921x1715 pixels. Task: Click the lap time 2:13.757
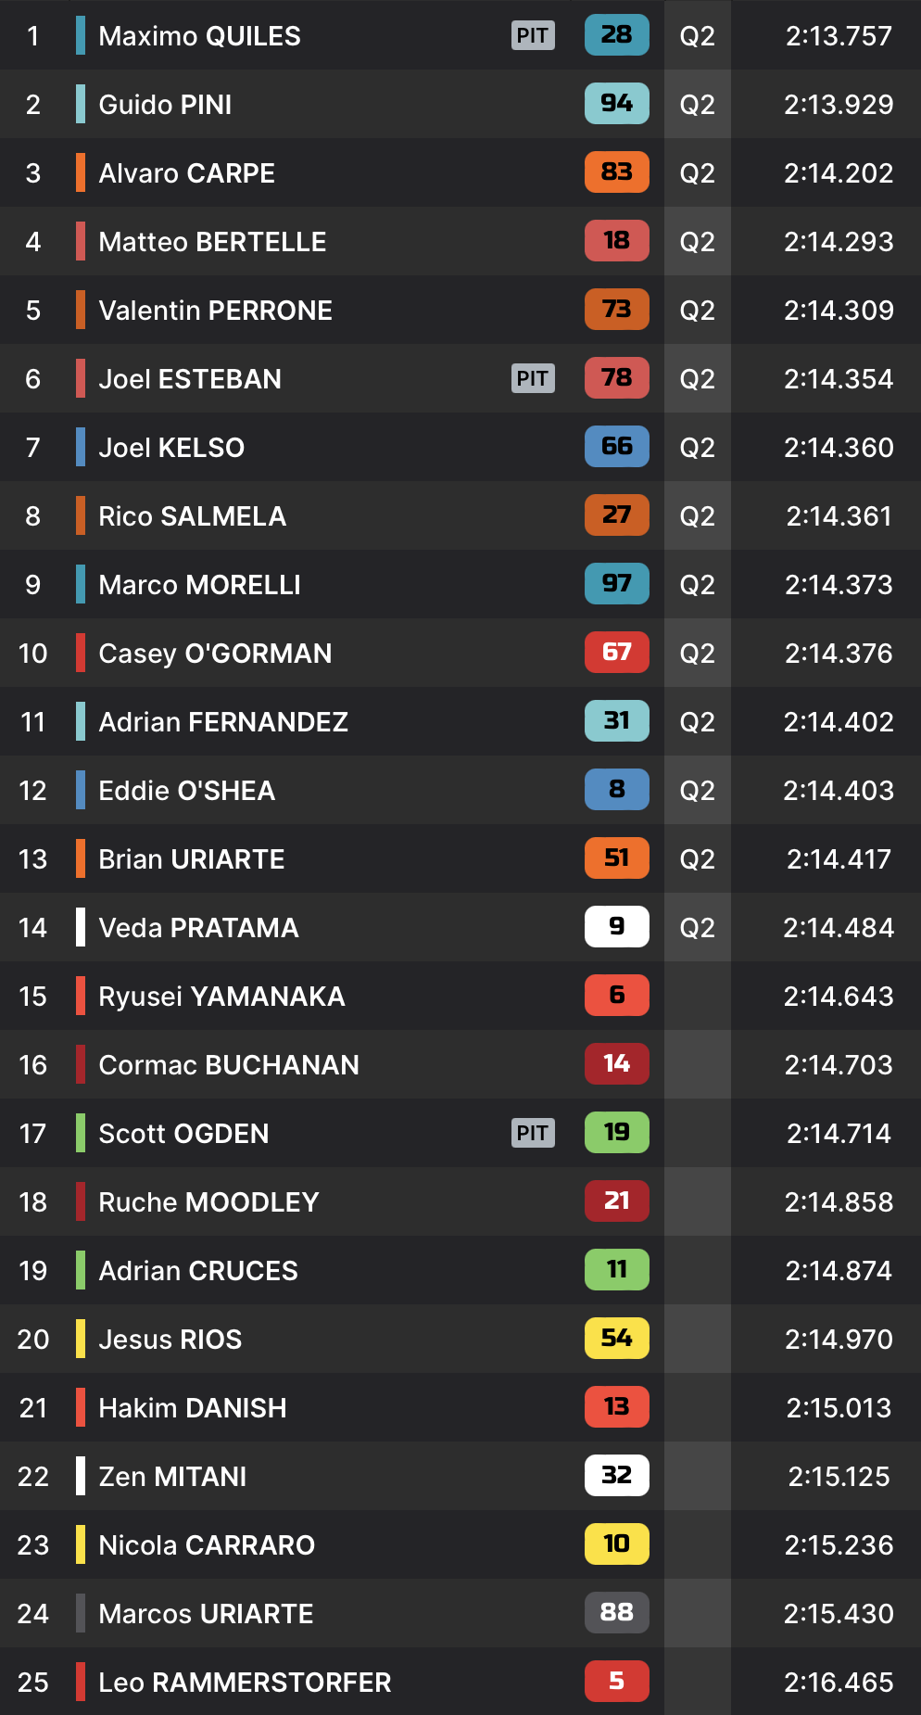coord(839,36)
